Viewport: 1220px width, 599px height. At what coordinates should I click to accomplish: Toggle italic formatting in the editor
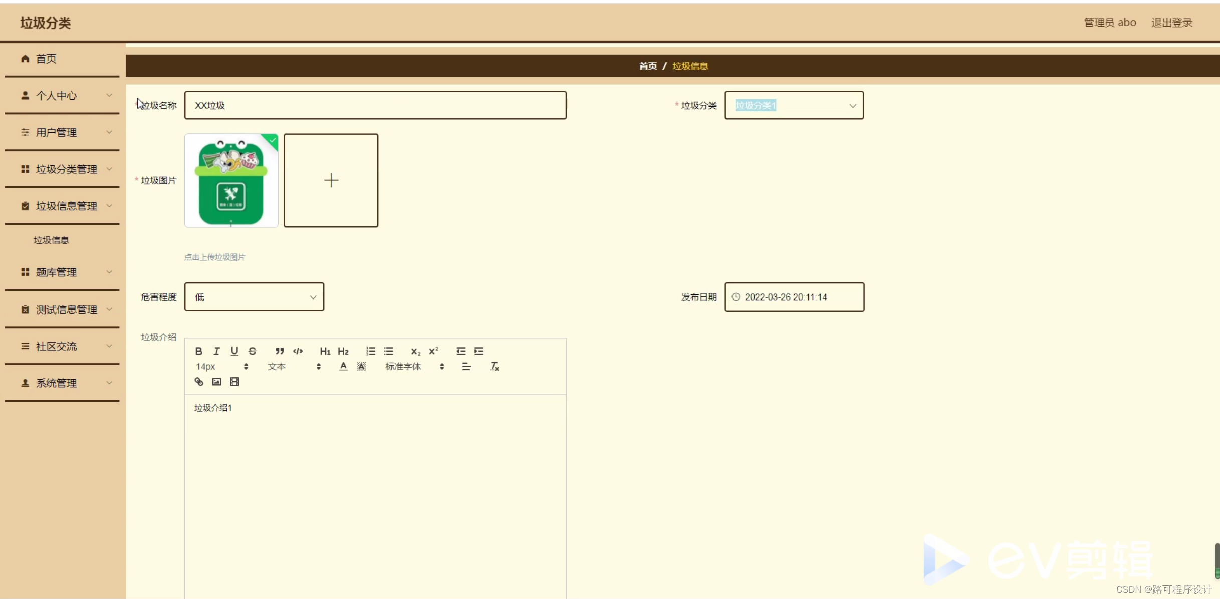(216, 351)
